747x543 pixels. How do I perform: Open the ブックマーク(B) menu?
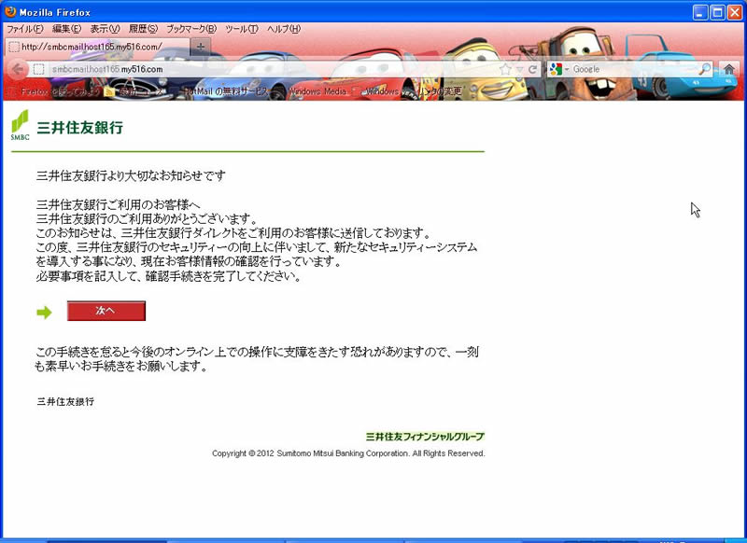point(191,29)
